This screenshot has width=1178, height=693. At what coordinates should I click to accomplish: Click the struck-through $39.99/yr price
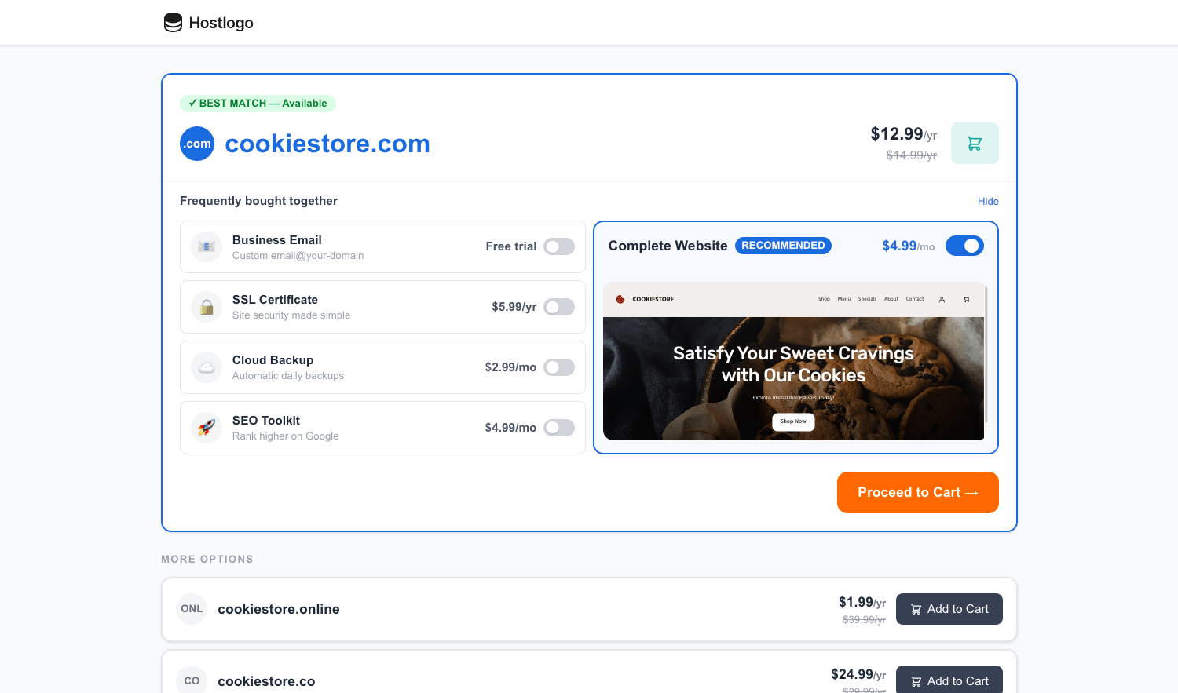pyautogui.click(x=864, y=620)
